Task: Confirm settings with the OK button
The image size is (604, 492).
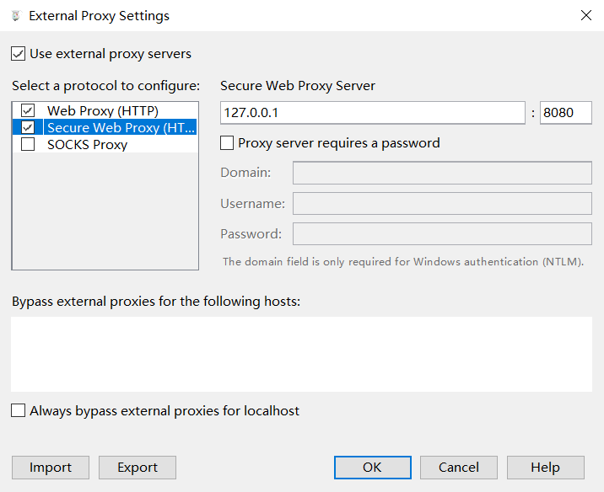Action: click(372, 468)
